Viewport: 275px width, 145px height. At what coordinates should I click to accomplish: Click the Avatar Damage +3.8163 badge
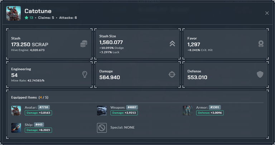click(x=38, y=113)
